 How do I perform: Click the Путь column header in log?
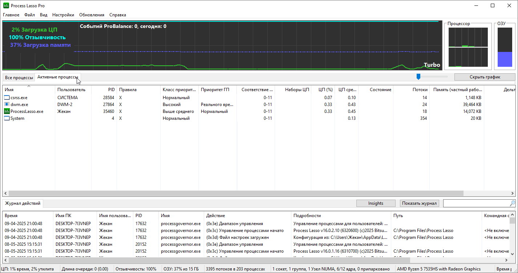click(436, 216)
